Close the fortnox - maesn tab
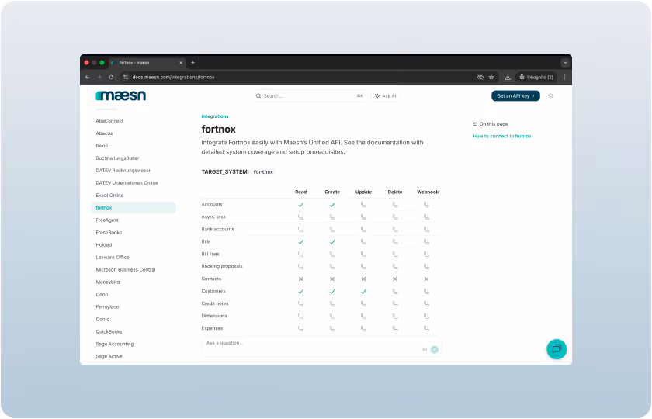This screenshot has height=419, width=652. [181, 63]
